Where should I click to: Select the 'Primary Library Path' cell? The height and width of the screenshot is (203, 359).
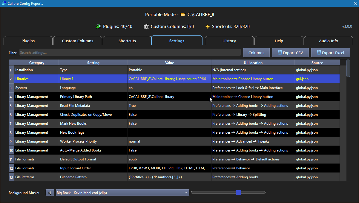[x=93, y=97]
